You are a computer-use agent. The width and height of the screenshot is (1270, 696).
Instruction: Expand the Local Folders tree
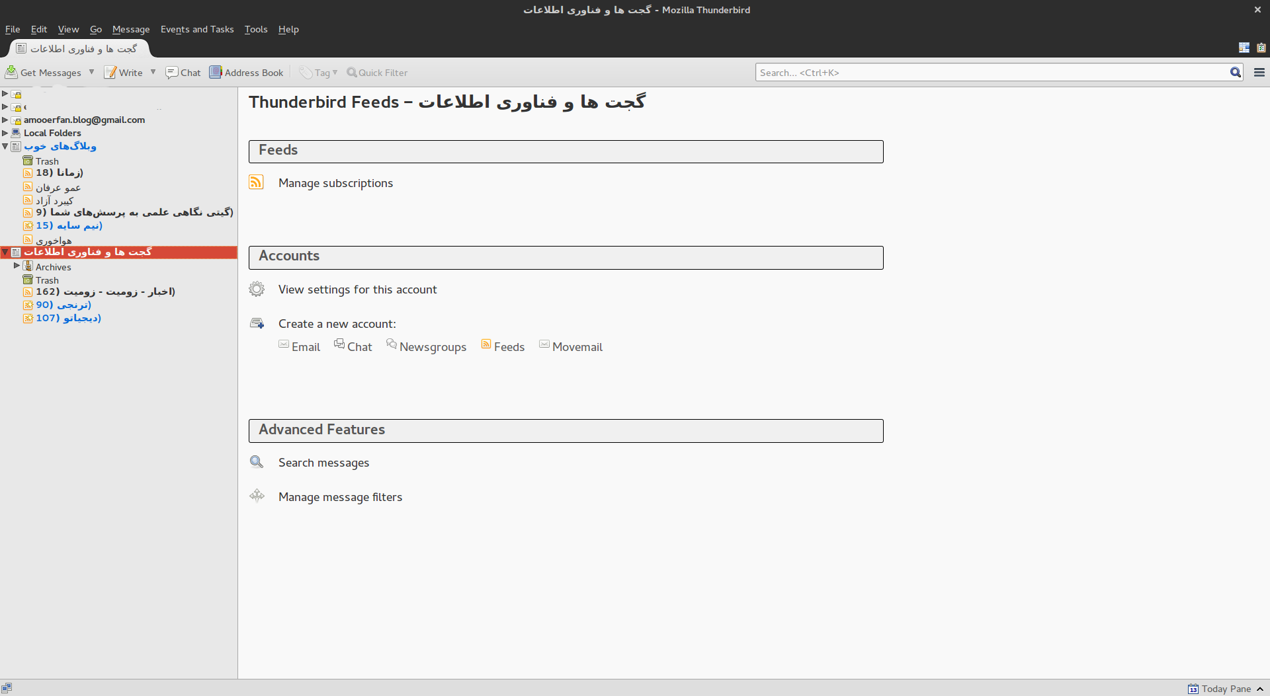[x=5, y=133]
